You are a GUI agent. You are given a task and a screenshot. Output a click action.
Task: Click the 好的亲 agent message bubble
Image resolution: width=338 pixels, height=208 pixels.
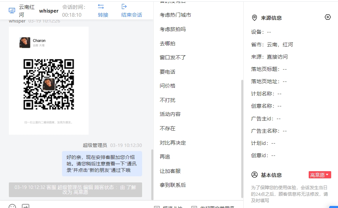(x=102, y=164)
